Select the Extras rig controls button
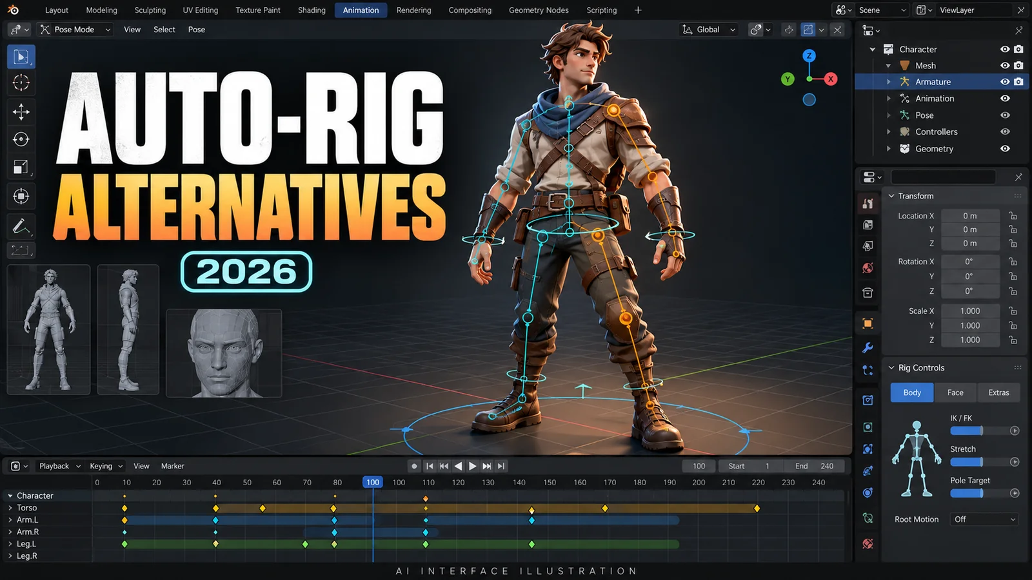 pyautogui.click(x=998, y=392)
